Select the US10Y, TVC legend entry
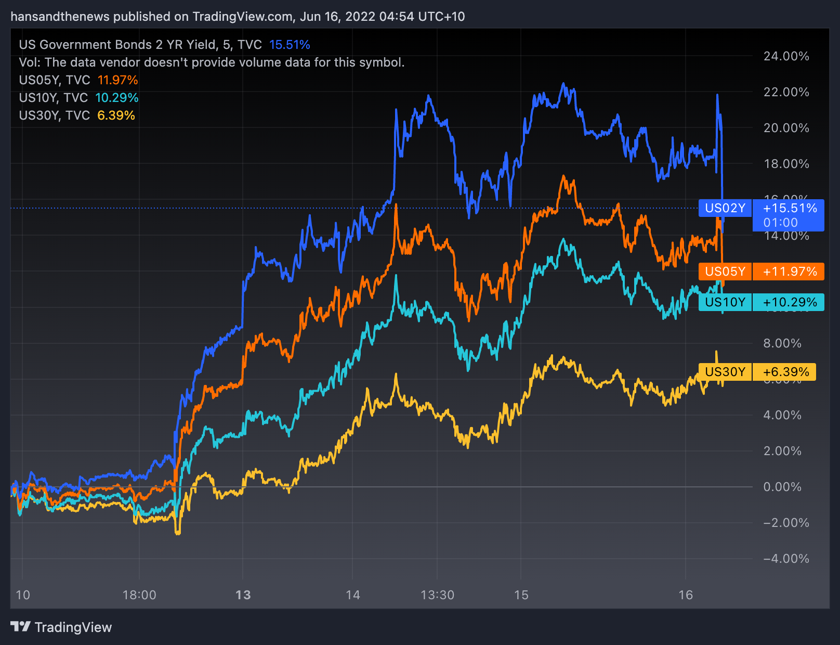840x645 pixels. (54, 98)
